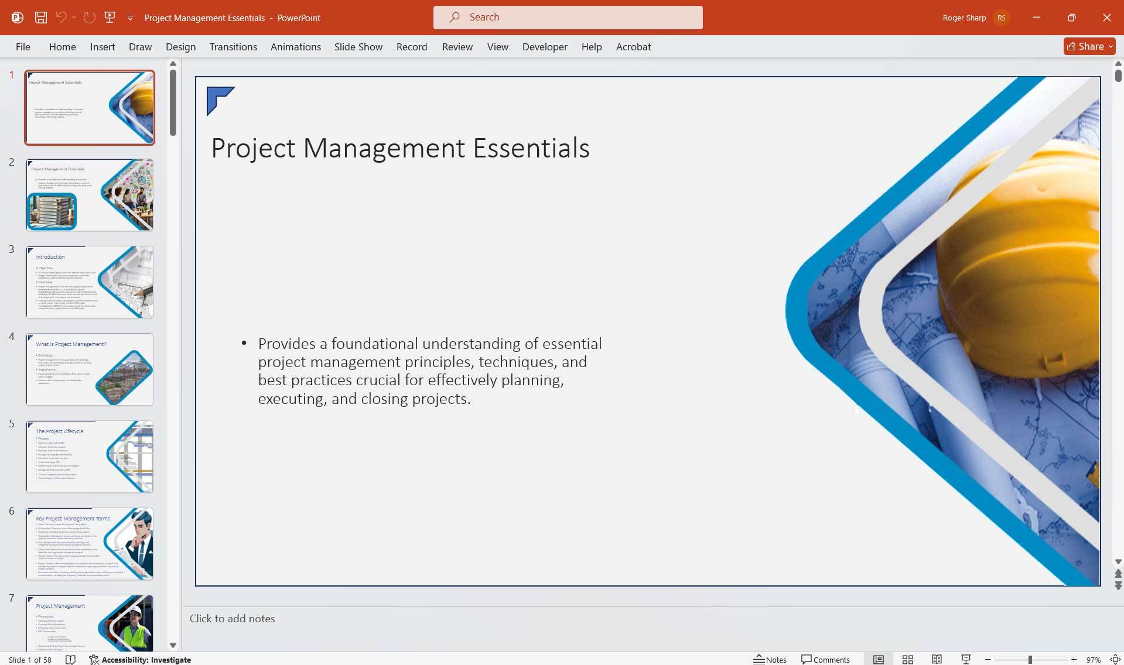Open the Animations ribbon tab
The width and height of the screenshot is (1124, 665).
[295, 46]
